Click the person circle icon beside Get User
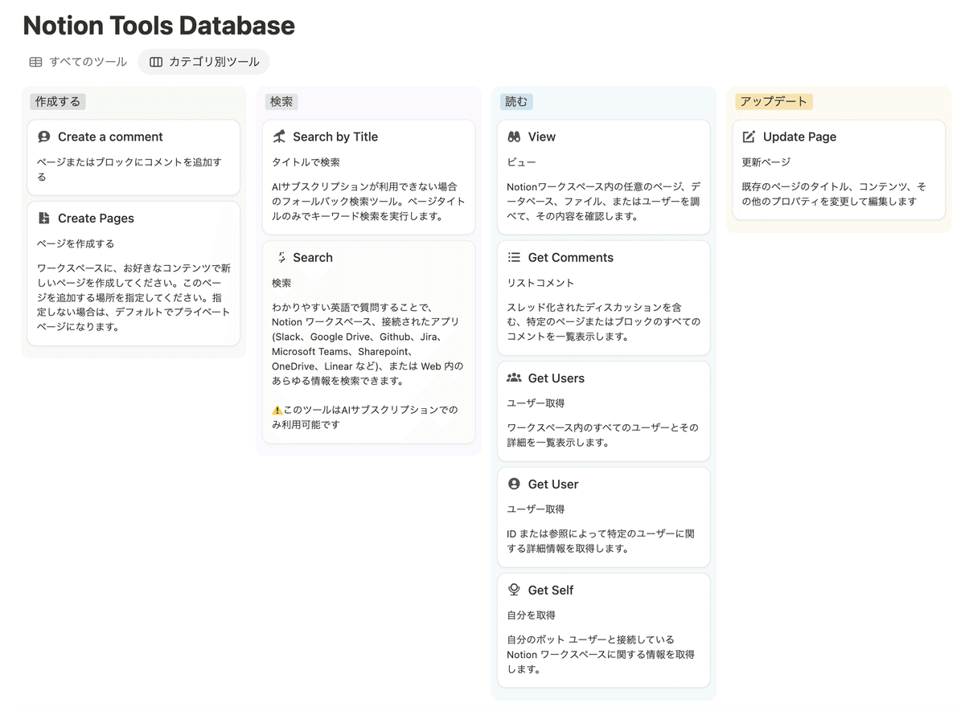The height and width of the screenshot is (711, 965). coord(514,484)
